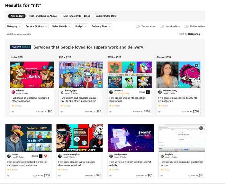Click the star rating on etherex gig
Image resolution: width=225 pixels, height=185 pixels.
[x=16, y=106]
